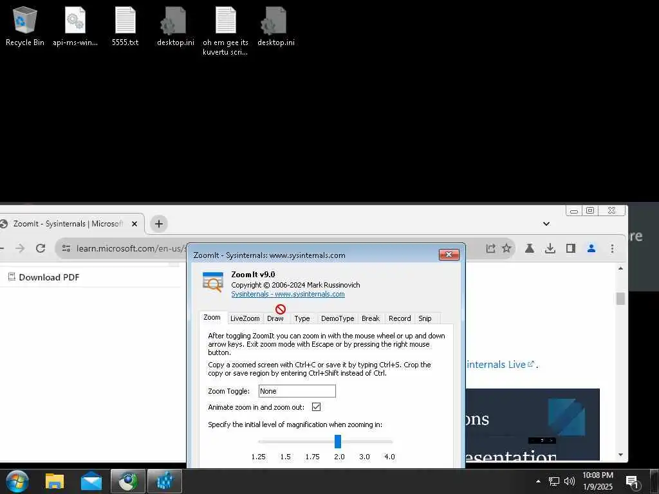Open a new browser tab with plus button

159,224
